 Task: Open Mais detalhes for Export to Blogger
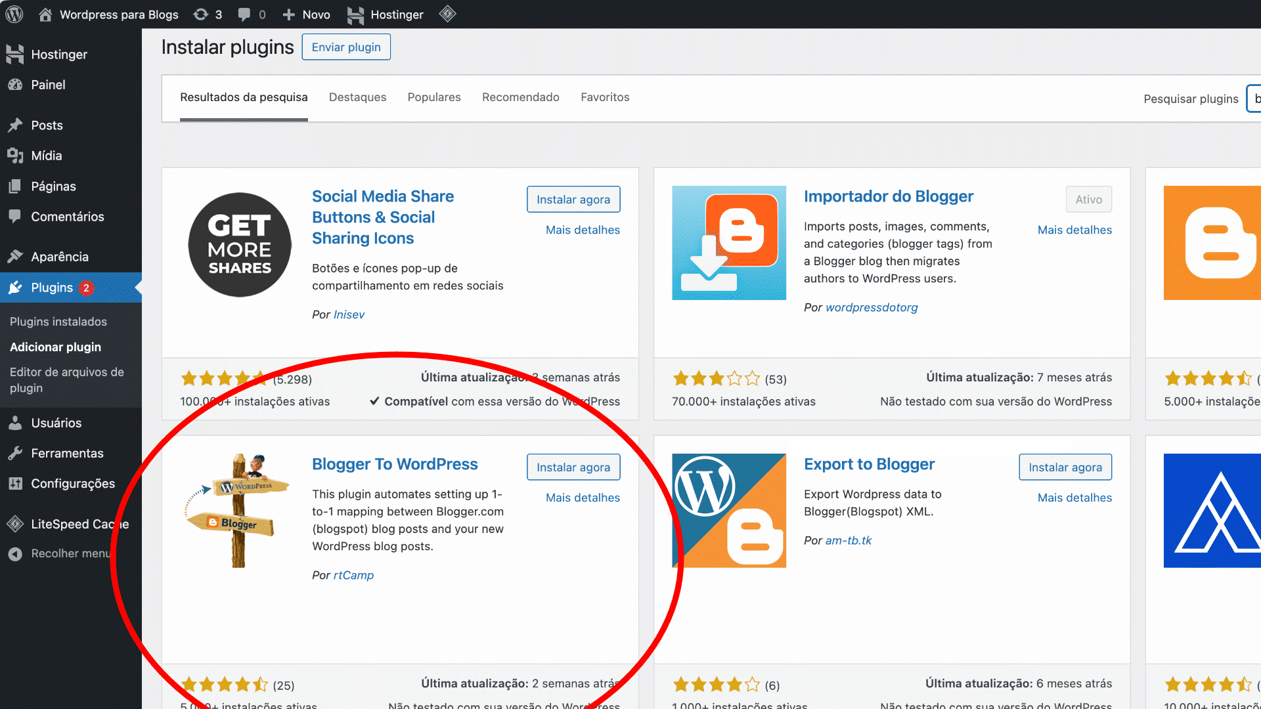coord(1074,498)
